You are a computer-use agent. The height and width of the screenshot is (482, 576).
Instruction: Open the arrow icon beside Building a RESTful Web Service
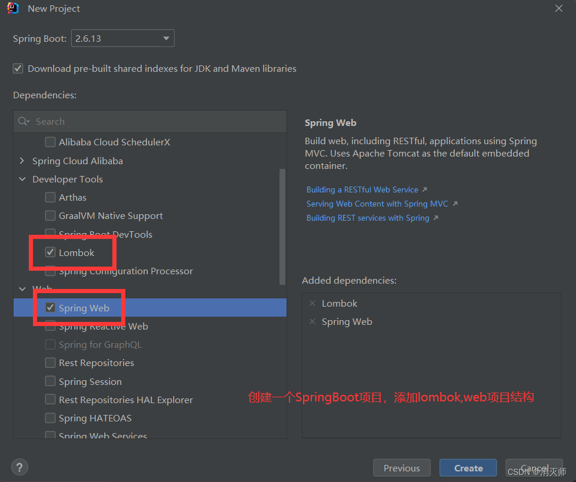pyautogui.click(x=425, y=189)
